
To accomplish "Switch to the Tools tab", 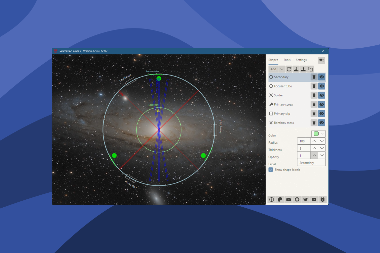I will coord(287,60).
